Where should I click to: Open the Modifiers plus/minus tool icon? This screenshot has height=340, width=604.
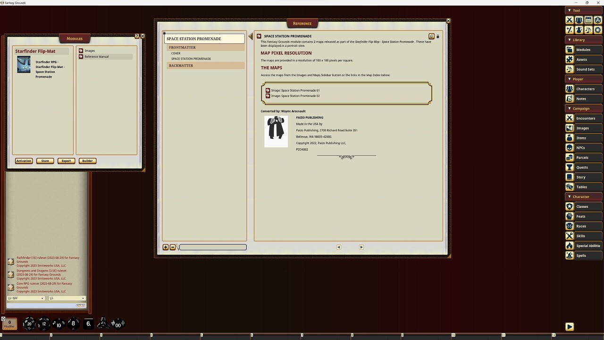click(x=569, y=30)
